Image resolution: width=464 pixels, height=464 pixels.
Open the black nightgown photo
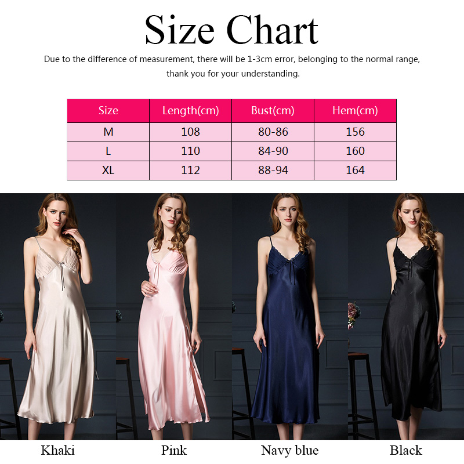[x=406, y=316]
